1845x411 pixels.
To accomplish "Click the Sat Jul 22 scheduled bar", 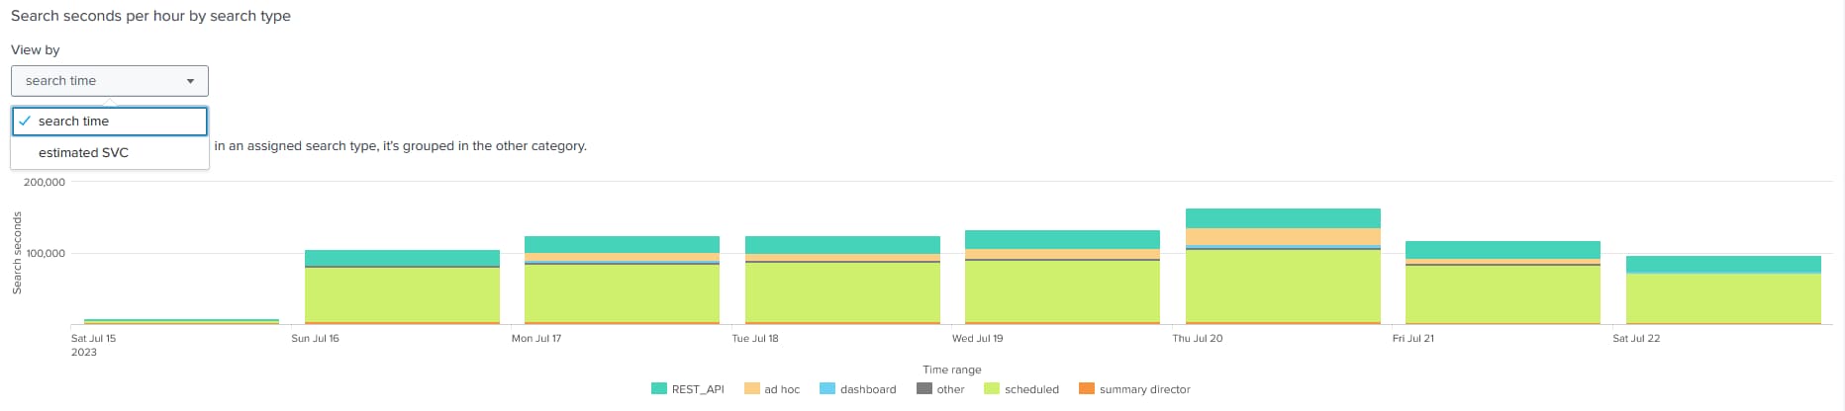I will tap(1723, 298).
